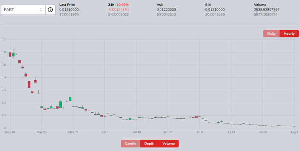Click the Last Price value 0.01210000

(69, 9)
